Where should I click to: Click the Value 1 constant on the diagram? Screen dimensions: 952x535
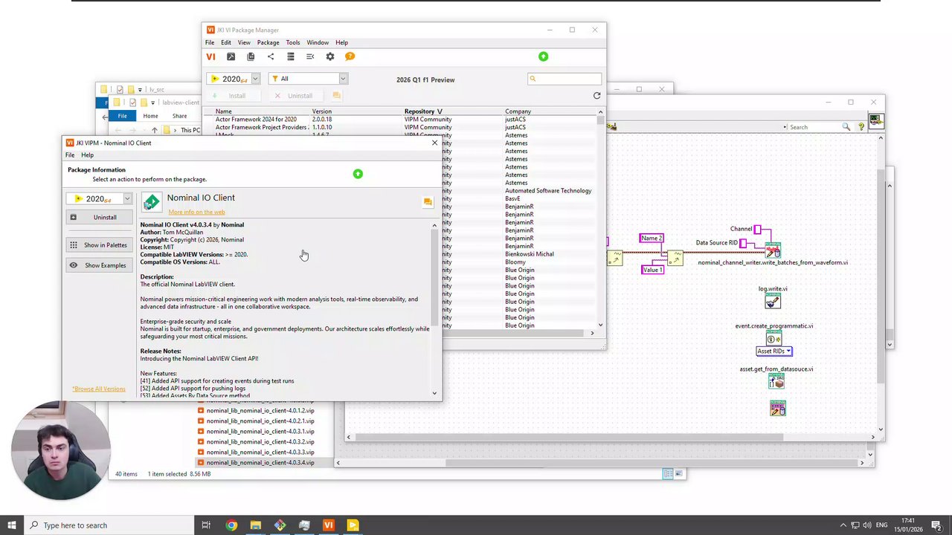pyautogui.click(x=652, y=270)
